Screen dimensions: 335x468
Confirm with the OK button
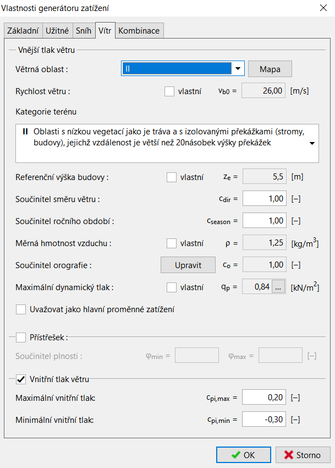pos(244,455)
